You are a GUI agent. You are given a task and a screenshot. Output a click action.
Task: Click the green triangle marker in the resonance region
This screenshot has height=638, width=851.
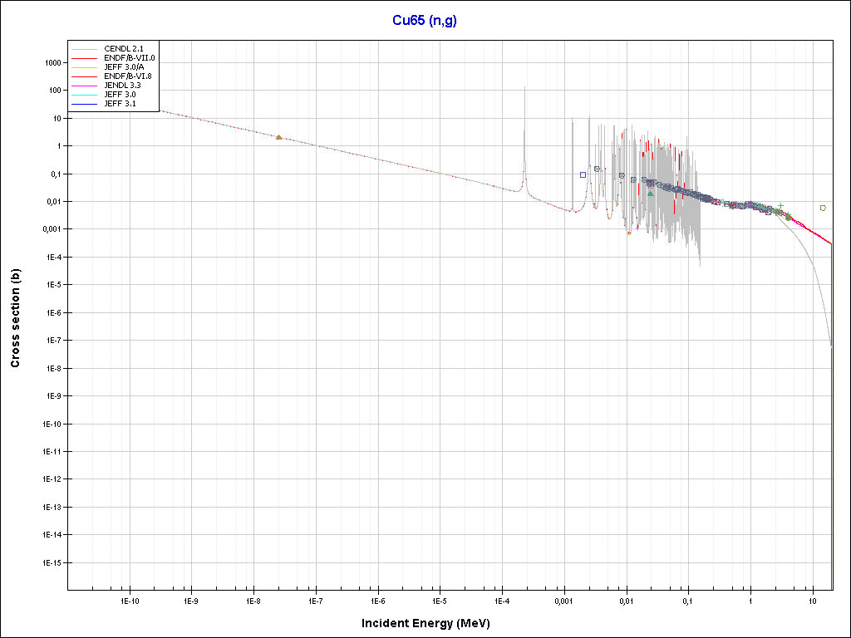(650, 193)
